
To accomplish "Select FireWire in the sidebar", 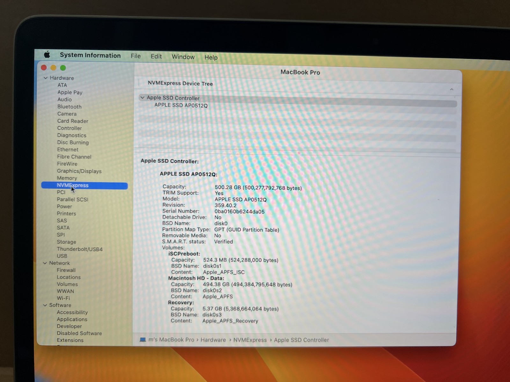I will pos(67,164).
